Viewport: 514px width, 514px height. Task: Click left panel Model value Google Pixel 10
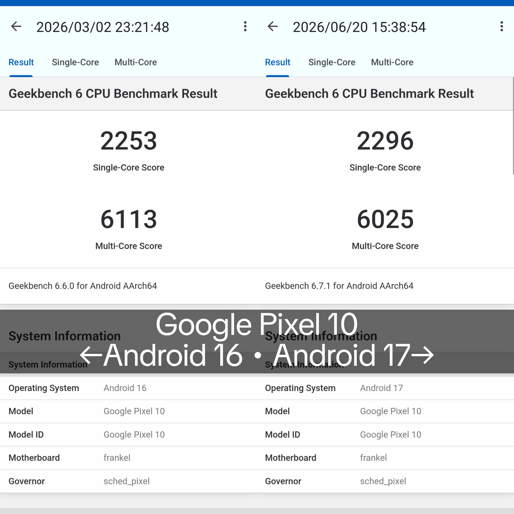(134, 411)
